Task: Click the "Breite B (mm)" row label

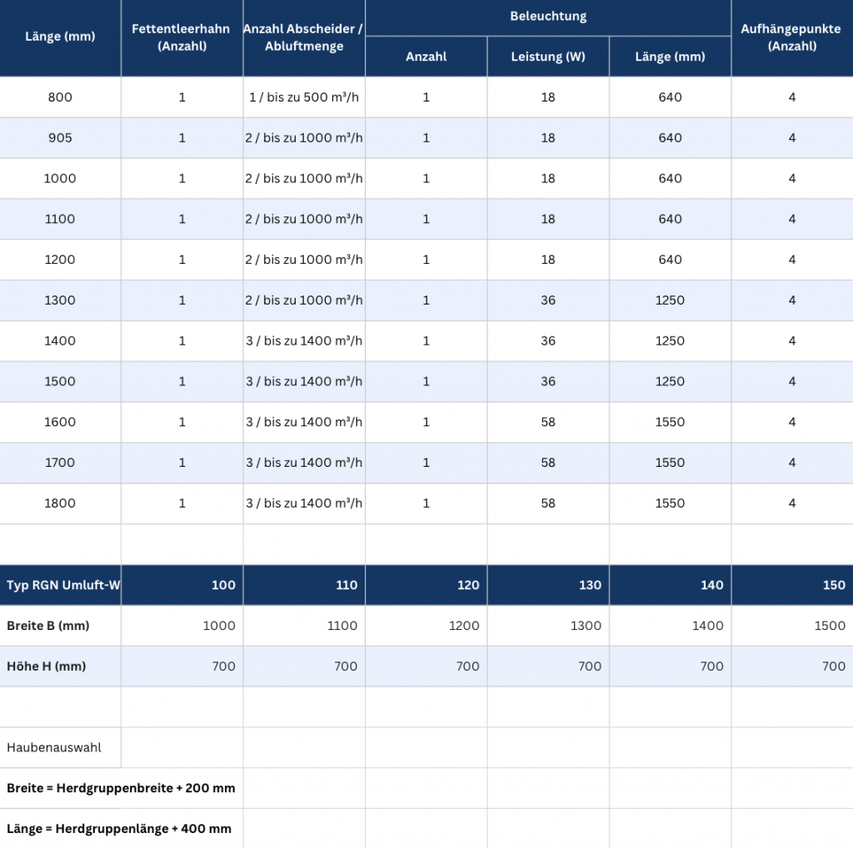Action: 48,626
